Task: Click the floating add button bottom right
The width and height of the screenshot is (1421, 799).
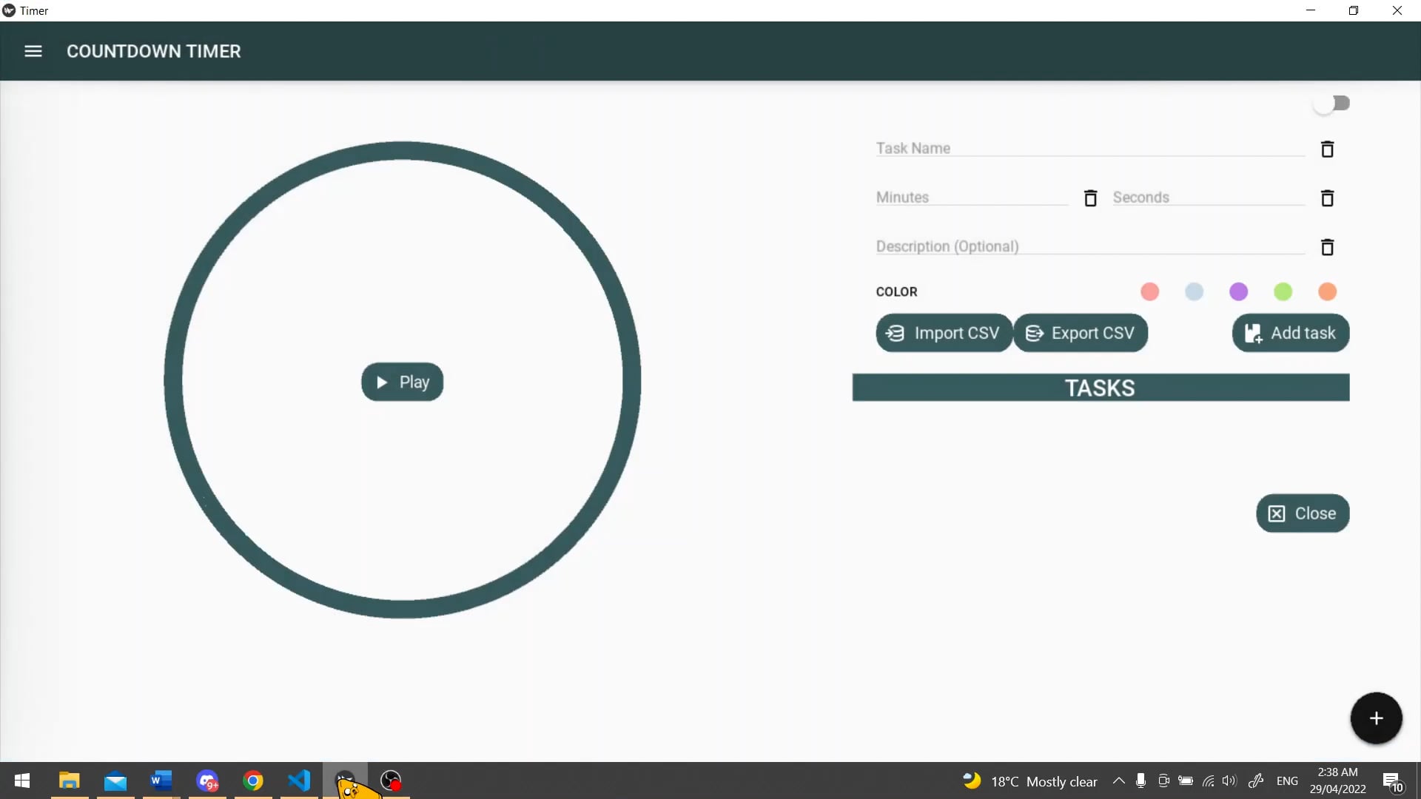Action: coord(1376,718)
